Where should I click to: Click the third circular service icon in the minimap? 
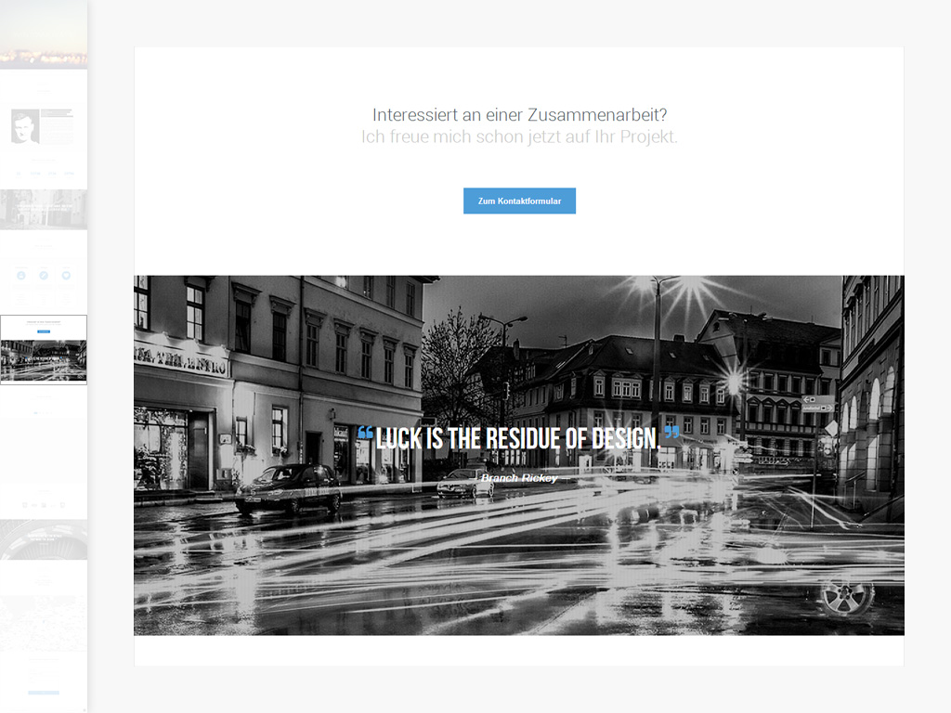[66, 275]
